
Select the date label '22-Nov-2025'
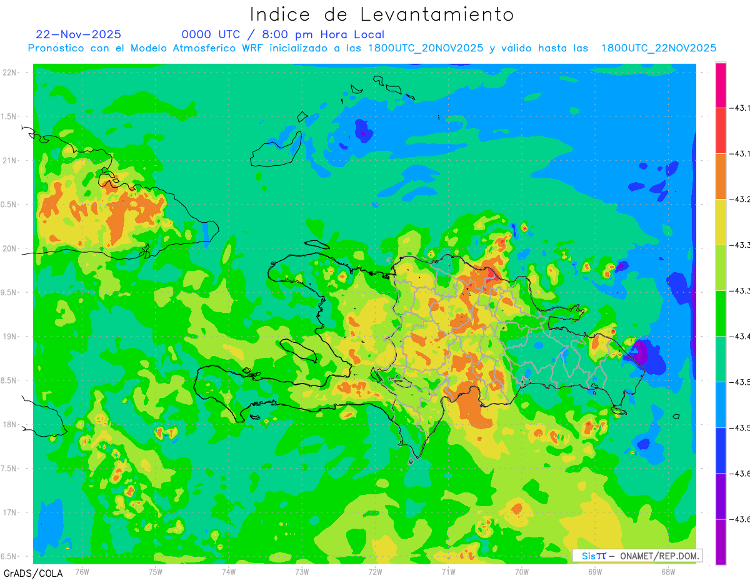pyautogui.click(x=79, y=34)
